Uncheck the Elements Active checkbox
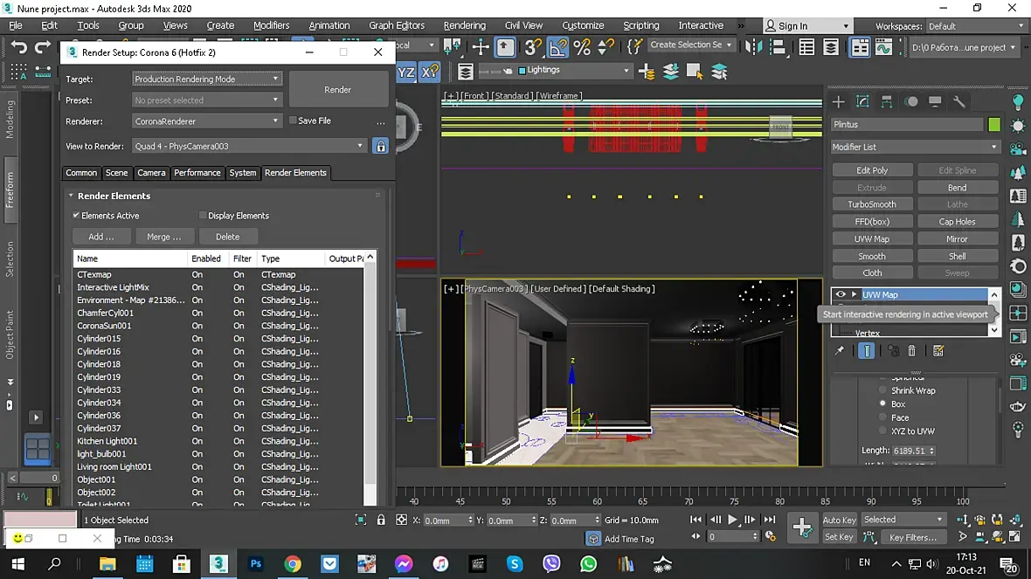 click(77, 216)
